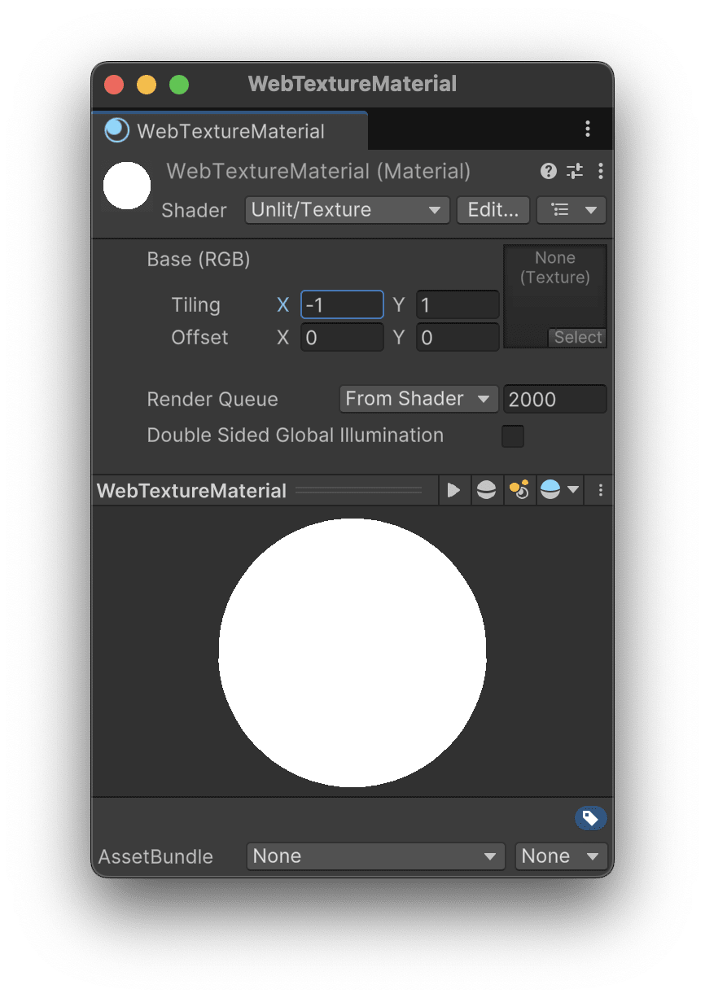Open the AssetBundle variant dropdown
The width and height of the screenshot is (705, 998).
click(x=562, y=856)
